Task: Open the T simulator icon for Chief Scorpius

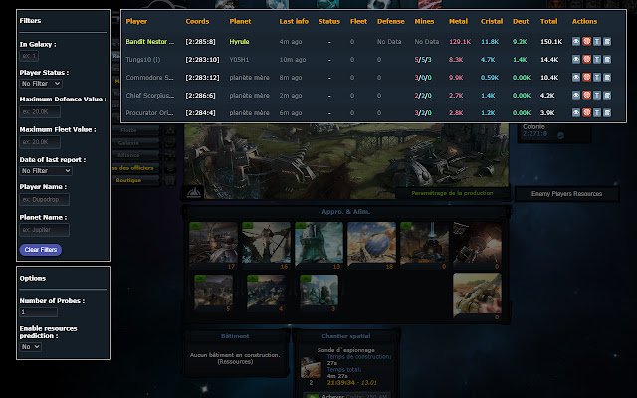Action: [597, 95]
